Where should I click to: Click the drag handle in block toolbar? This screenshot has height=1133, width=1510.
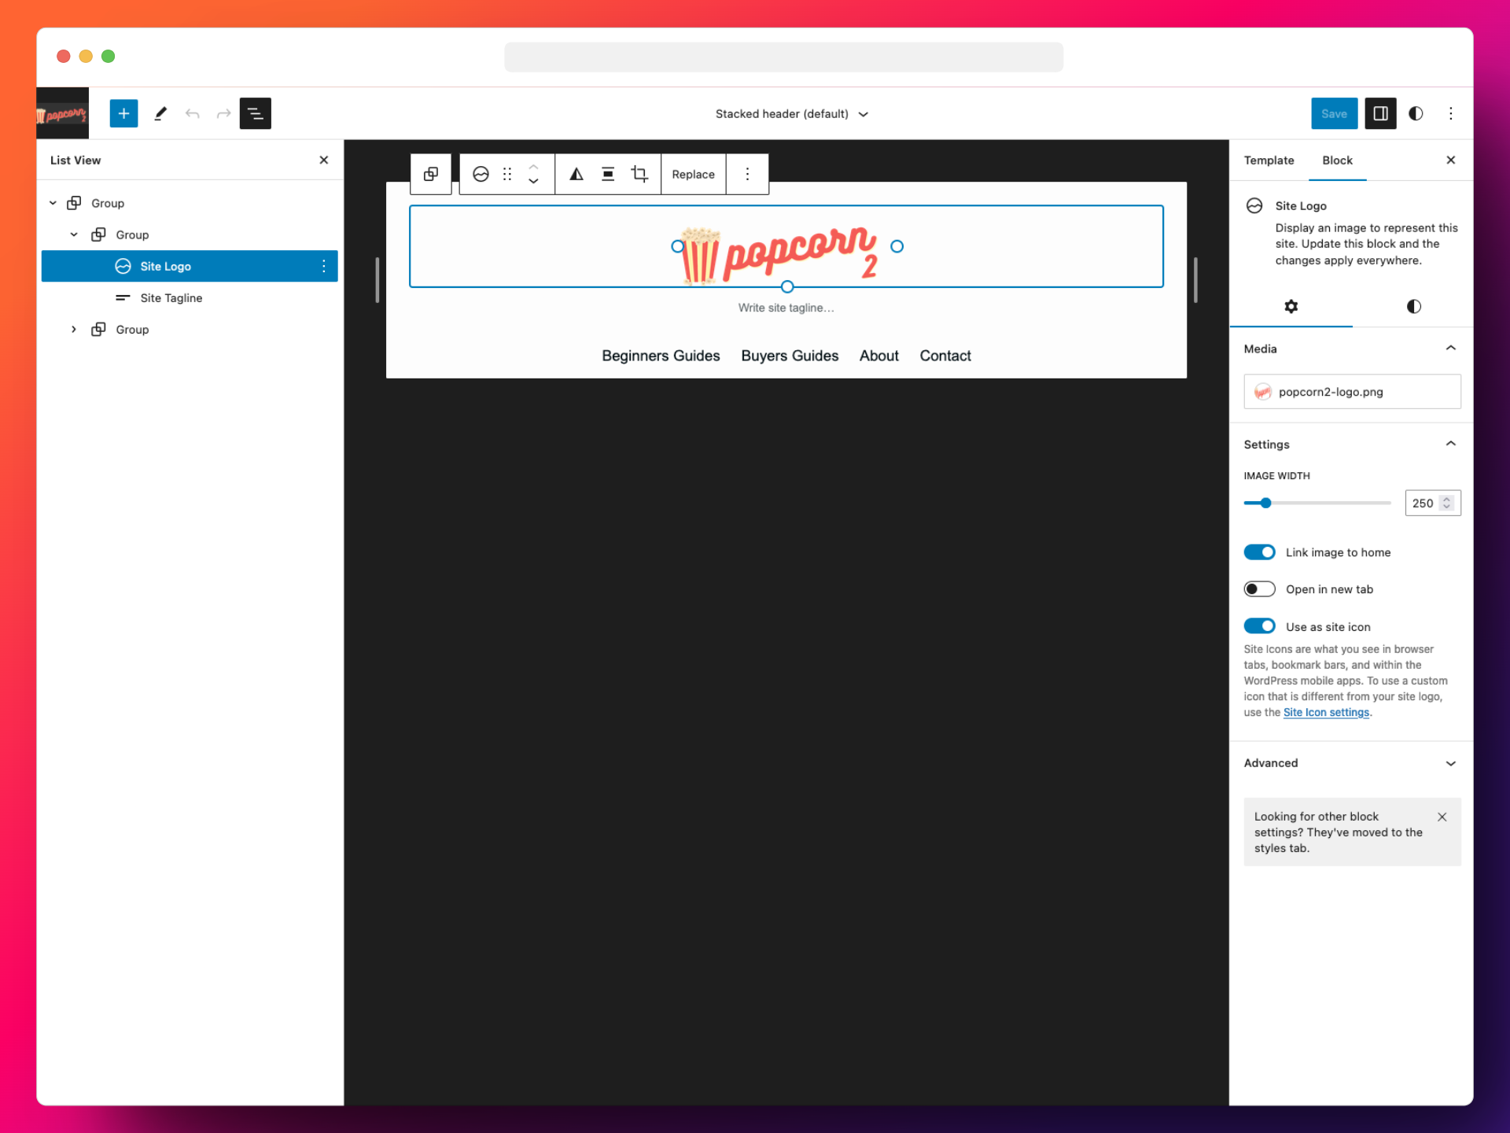click(x=506, y=174)
